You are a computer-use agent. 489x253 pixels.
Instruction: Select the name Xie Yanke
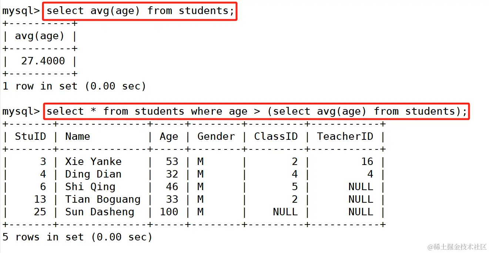(93, 162)
